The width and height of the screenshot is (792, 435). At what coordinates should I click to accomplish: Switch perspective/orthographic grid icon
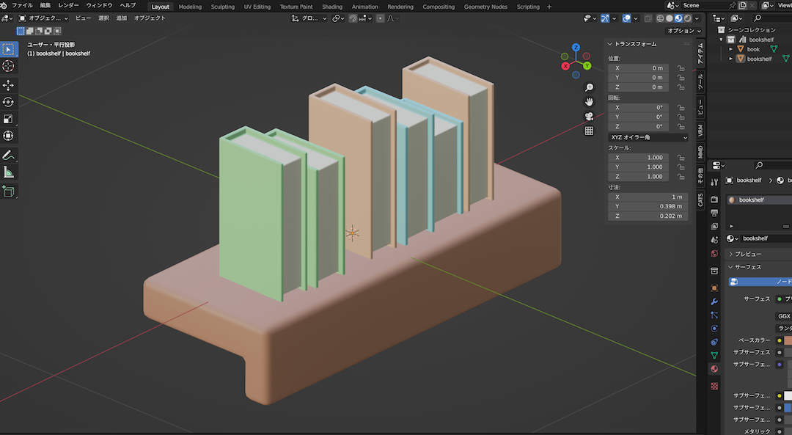tap(589, 131)
